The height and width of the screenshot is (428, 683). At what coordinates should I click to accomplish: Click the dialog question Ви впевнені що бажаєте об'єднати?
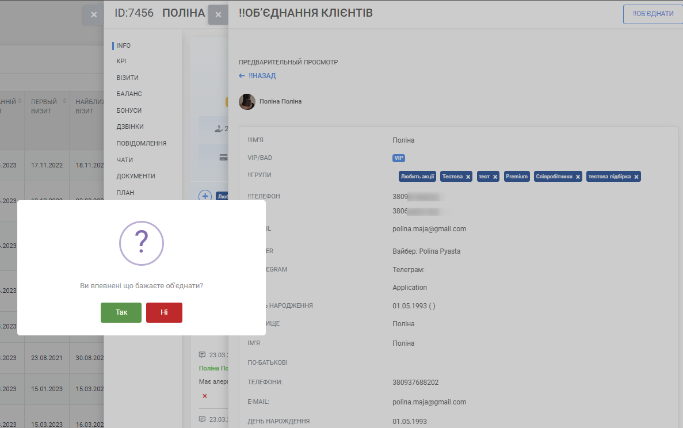coord(142,286)
